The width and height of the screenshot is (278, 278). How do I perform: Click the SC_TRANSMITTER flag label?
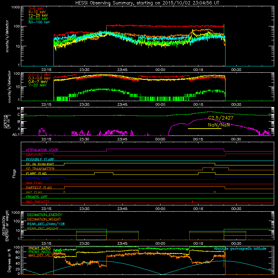(40, 169)
